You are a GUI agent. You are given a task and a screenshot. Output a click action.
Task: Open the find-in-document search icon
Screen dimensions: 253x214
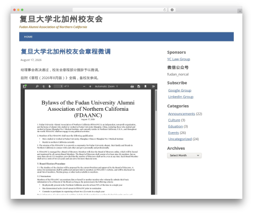coord(37,87)
